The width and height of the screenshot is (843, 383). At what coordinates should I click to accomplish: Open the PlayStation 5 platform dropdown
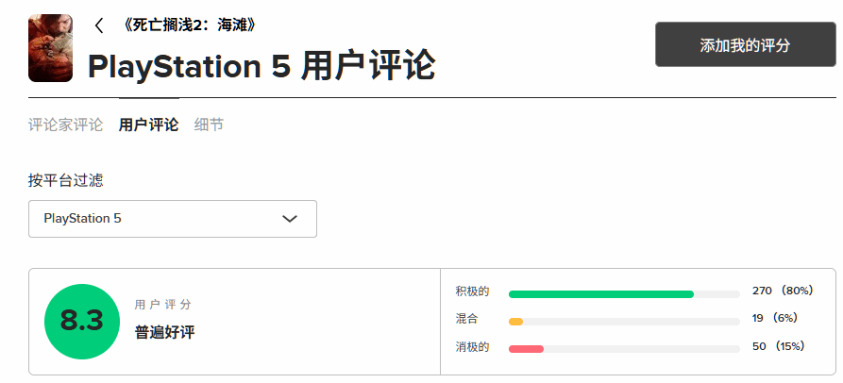pos(172,219)
